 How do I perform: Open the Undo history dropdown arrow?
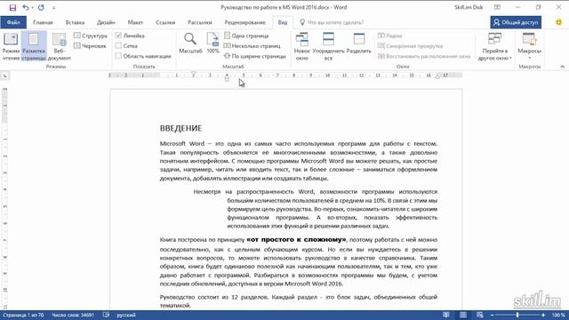(x=32, y=7)
